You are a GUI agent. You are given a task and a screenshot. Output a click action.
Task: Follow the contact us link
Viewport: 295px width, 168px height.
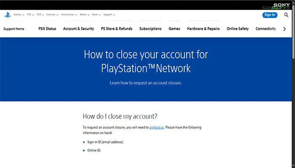pyautogui.click(x=156, y=127)
